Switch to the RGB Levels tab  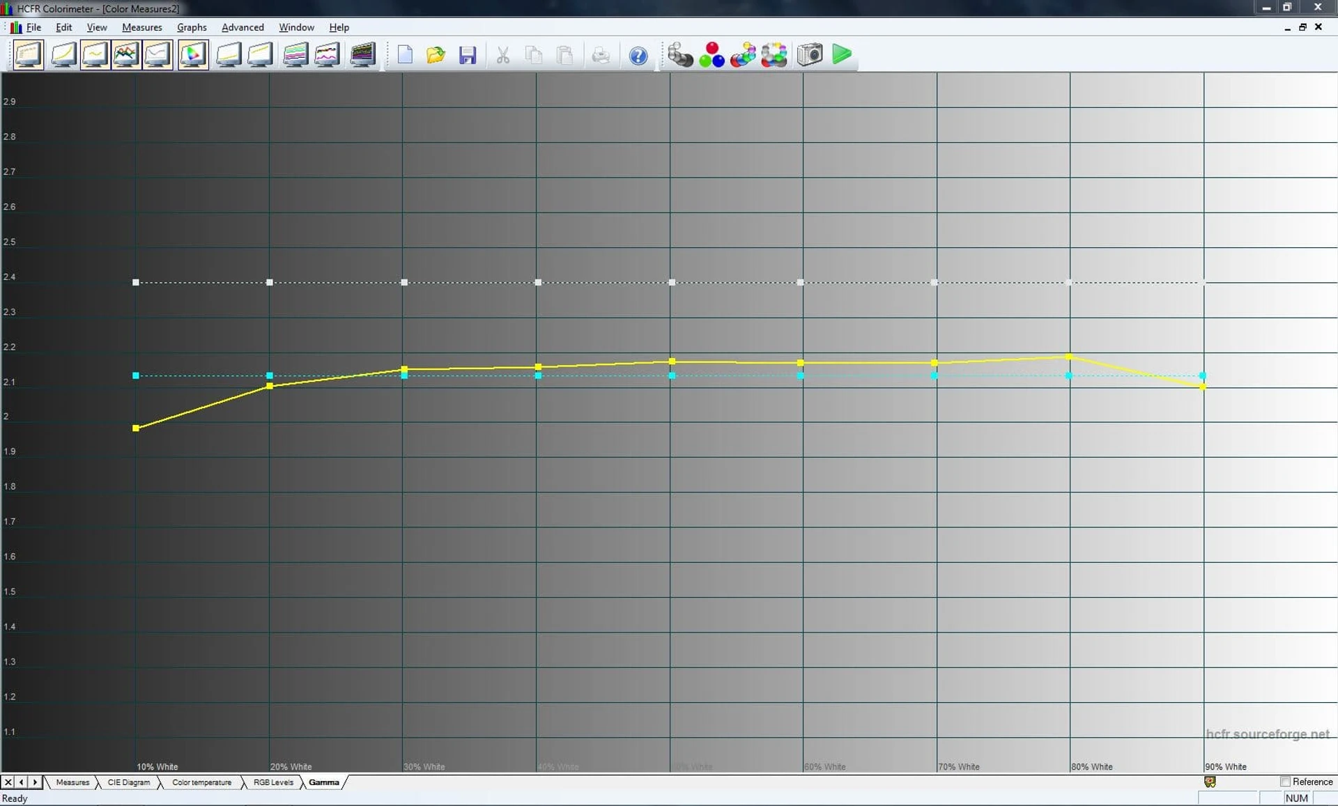(273, 782)
